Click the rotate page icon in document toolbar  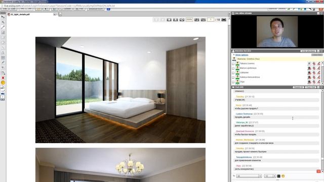coord(182,20)
